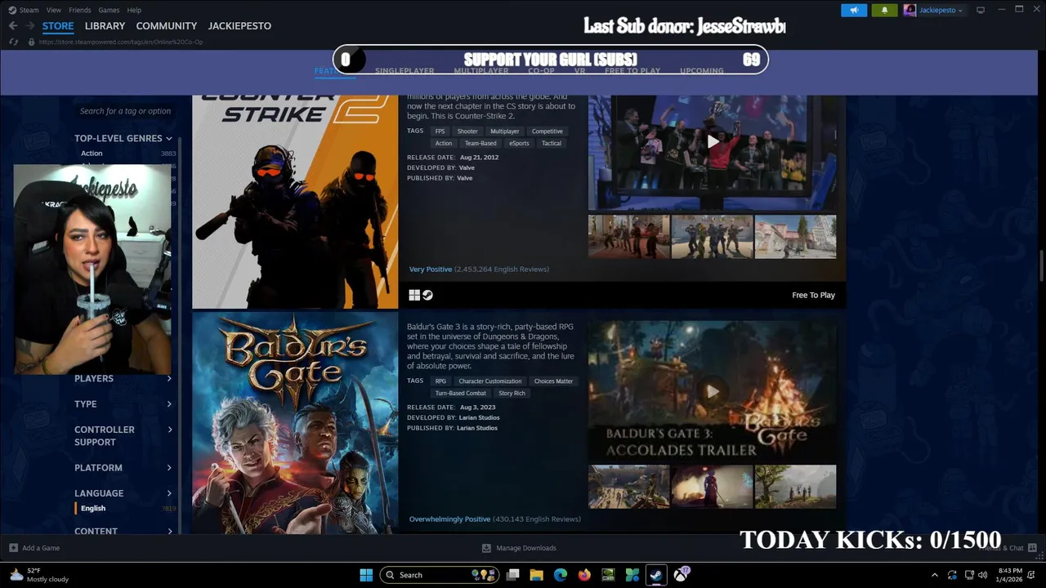Open the volume tray icon
1046x588 pixels.
pyautogui.click(x=983, y=575)
